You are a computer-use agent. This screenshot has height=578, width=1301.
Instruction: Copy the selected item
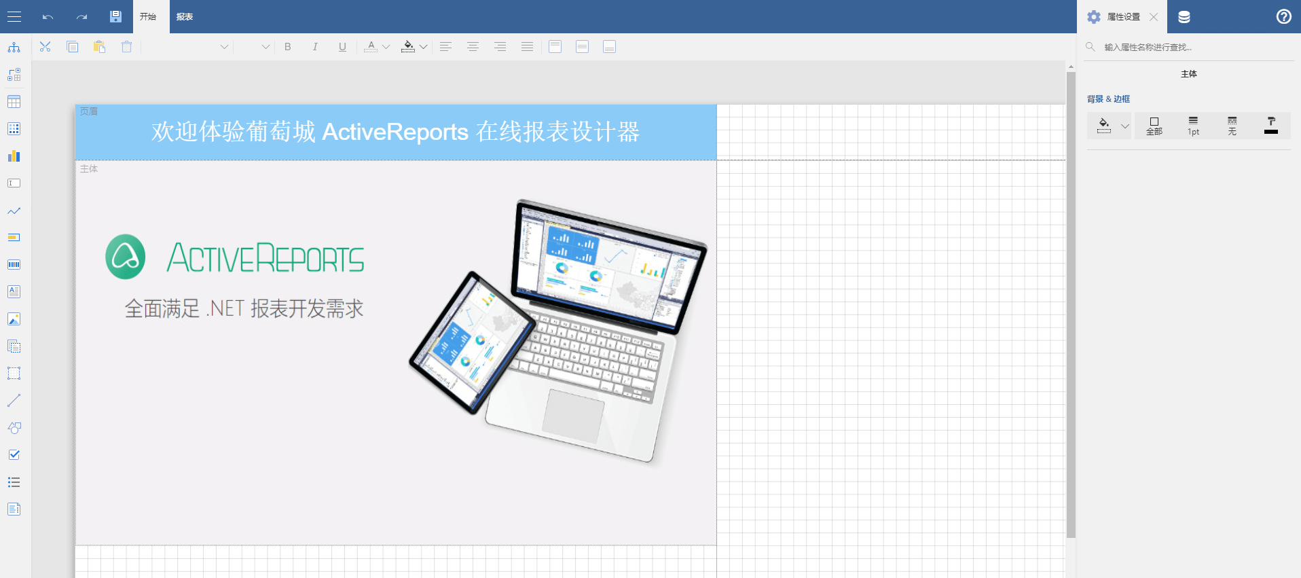[x=73, y=47]
